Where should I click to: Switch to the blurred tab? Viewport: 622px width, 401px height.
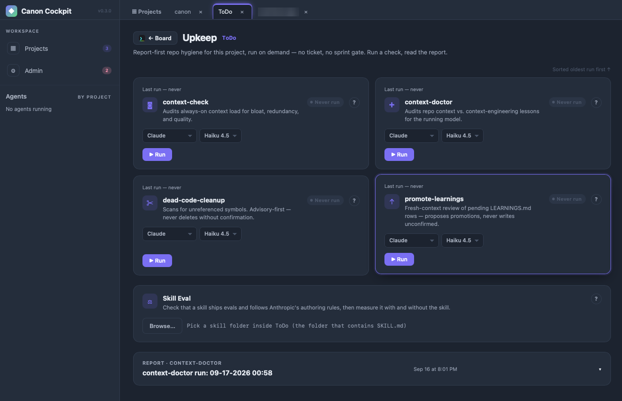(x=278, y=12)
